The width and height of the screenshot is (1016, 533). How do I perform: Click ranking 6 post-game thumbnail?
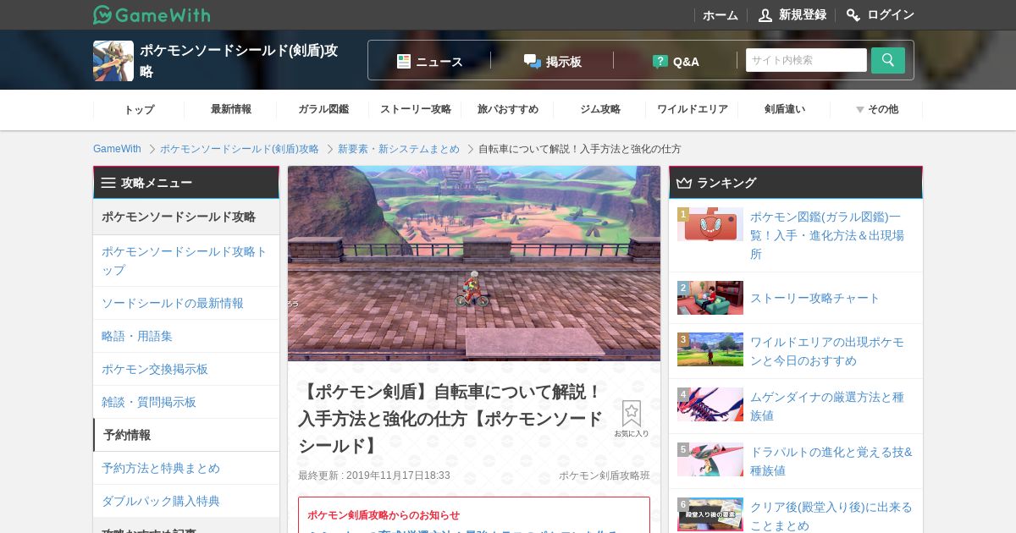[710, 514]
